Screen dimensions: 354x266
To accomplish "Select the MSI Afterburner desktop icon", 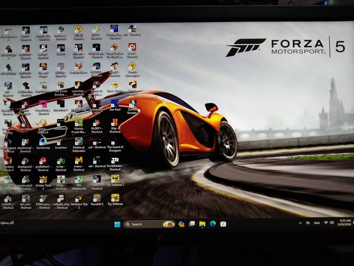I will (x=79, y=180).
